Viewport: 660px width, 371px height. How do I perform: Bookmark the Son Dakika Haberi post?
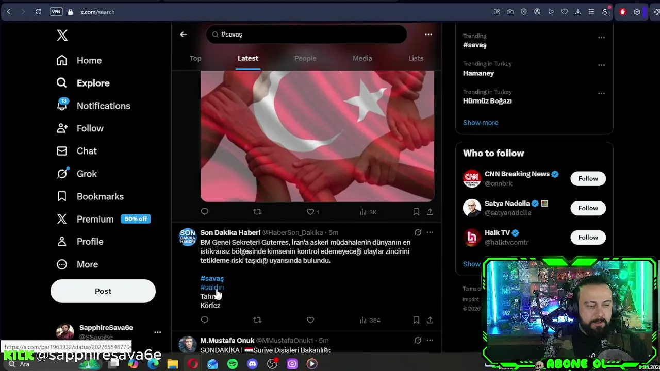(416, 320)
